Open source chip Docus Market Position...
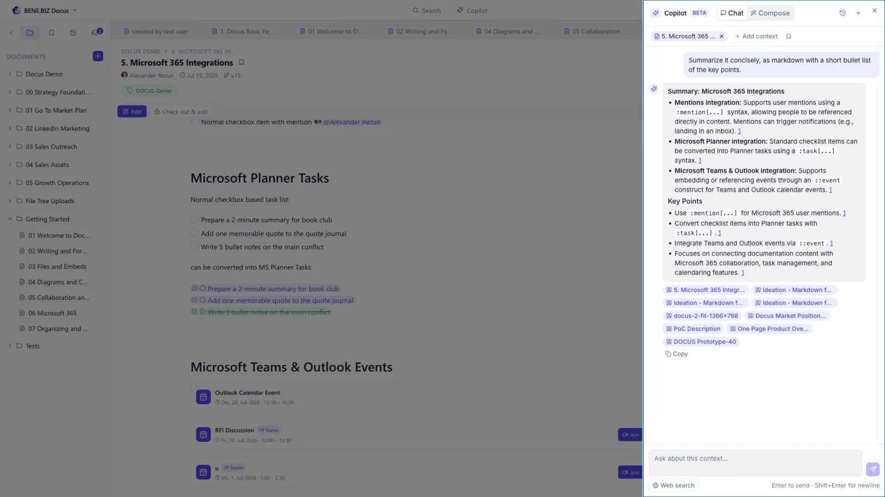Viewport: 885px width, 497px height. click(x=787, y=316)
